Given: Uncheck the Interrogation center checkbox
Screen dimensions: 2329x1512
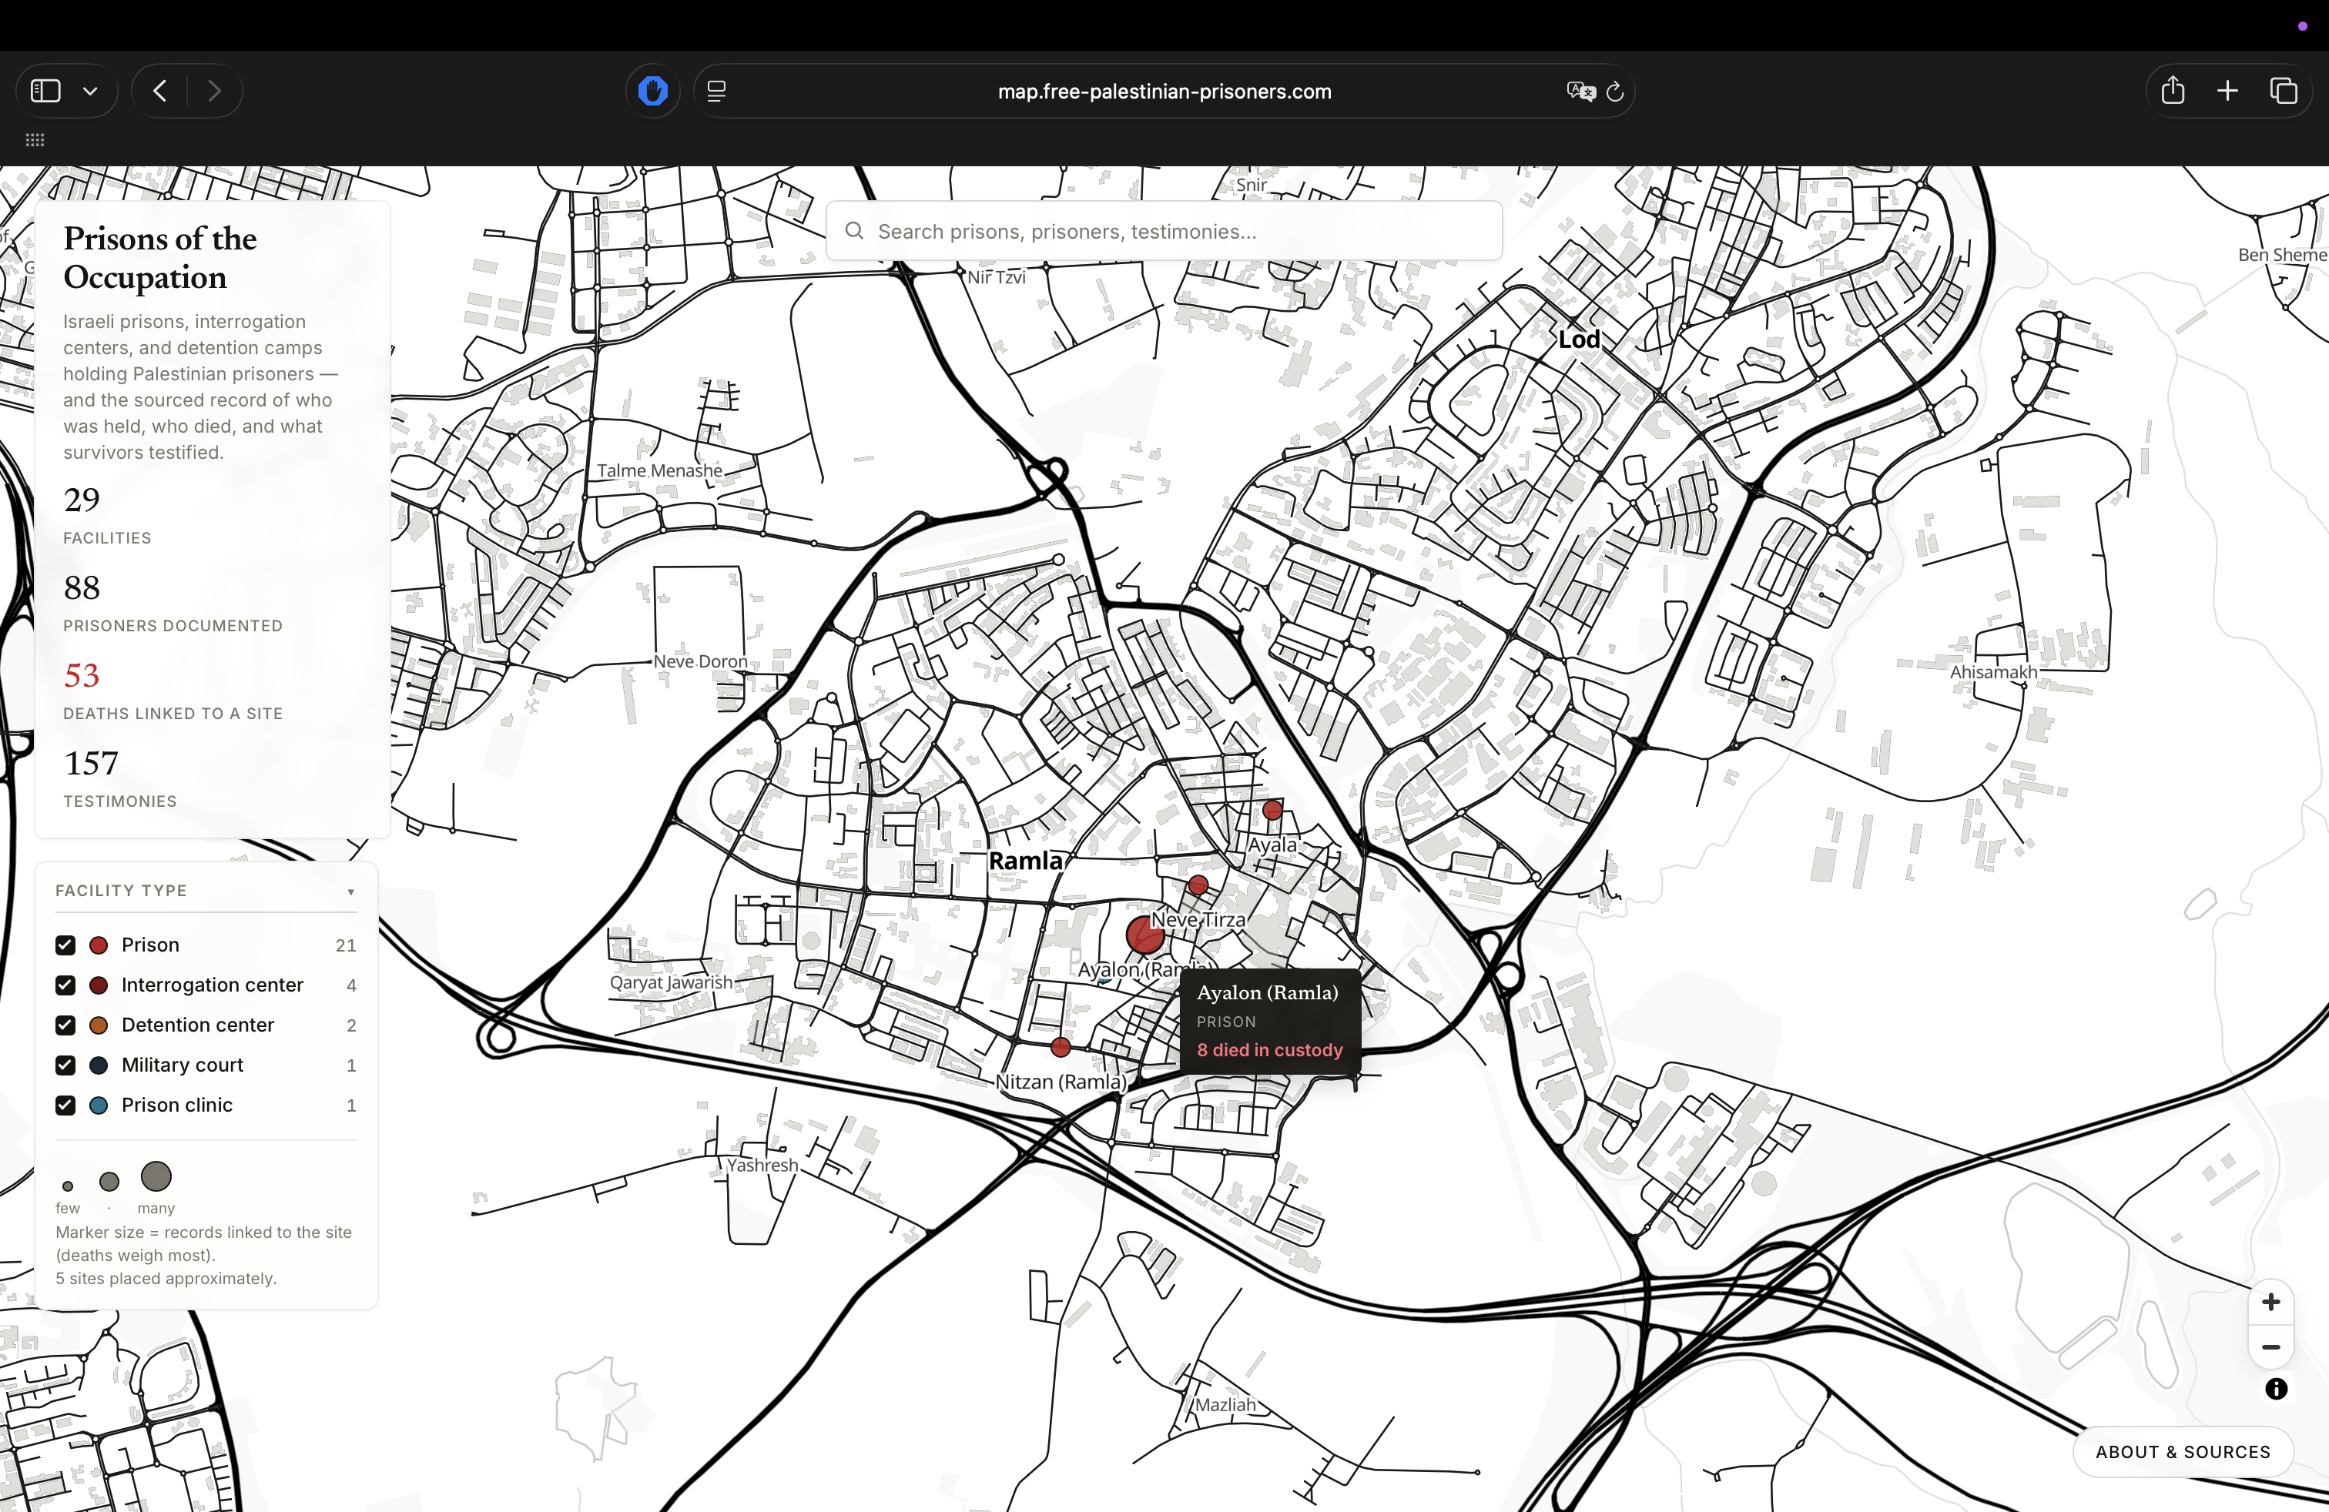Looking at the screenshot, I should tap(65, 985).
